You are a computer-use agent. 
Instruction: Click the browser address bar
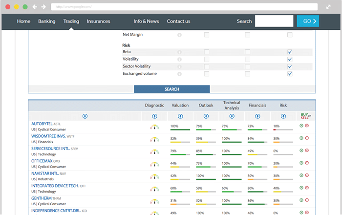pos(184,7)
